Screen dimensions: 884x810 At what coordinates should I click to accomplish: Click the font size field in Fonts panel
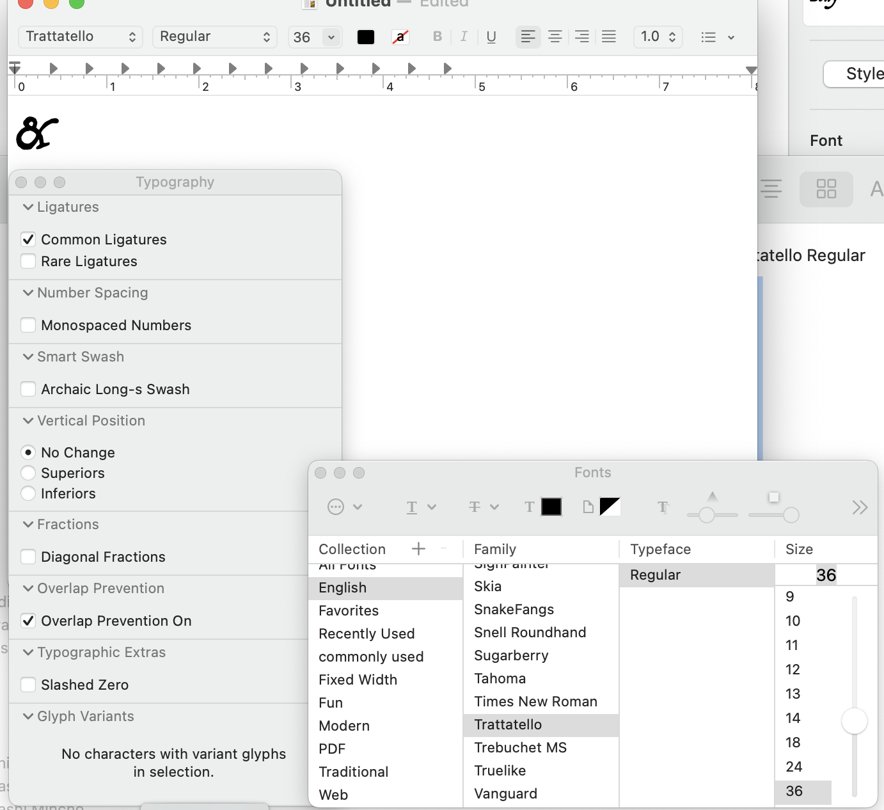click(x=826, y=575)
